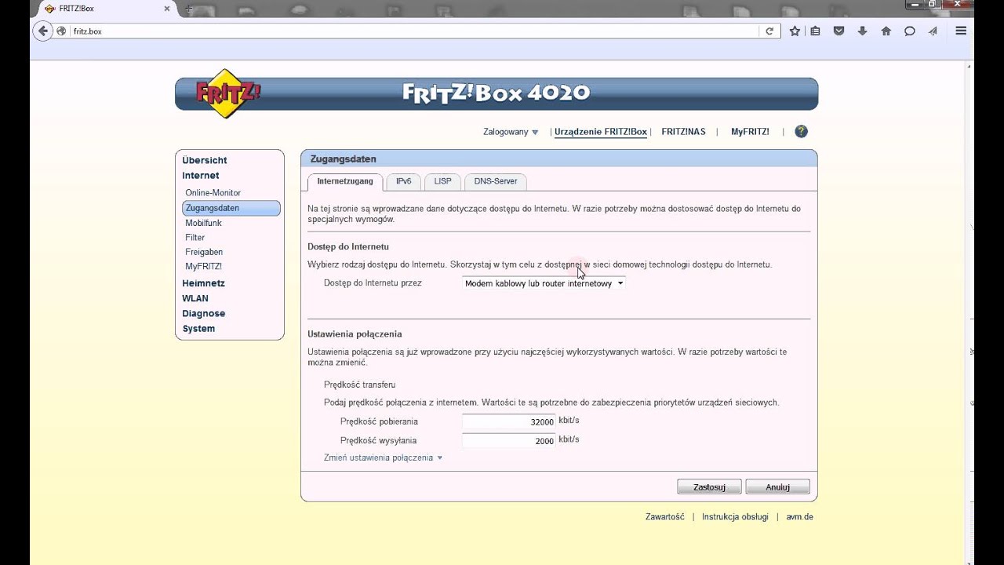The image size is (1004, 565).
Task: Go to the Firefox home page icon
Action: 886,31
